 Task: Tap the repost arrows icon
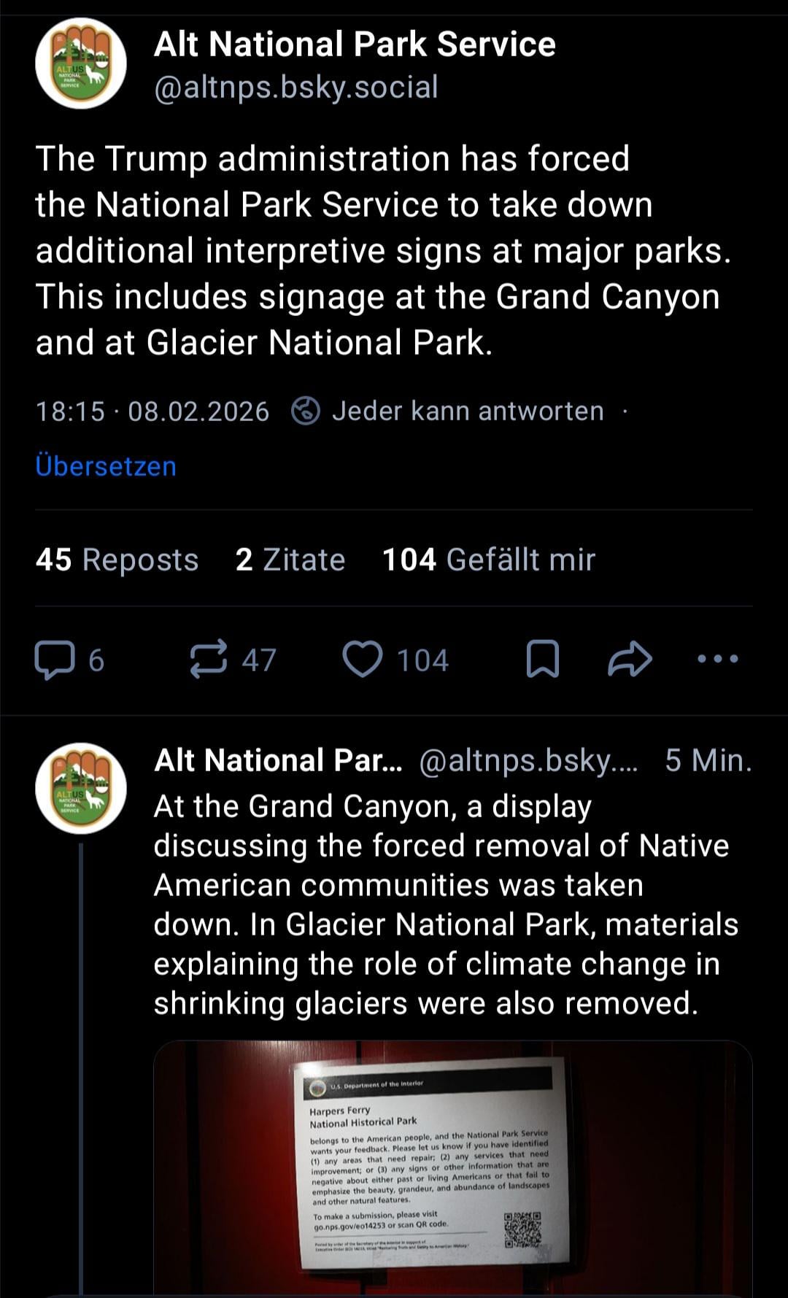pyautogui.click(x=209, y=660)
